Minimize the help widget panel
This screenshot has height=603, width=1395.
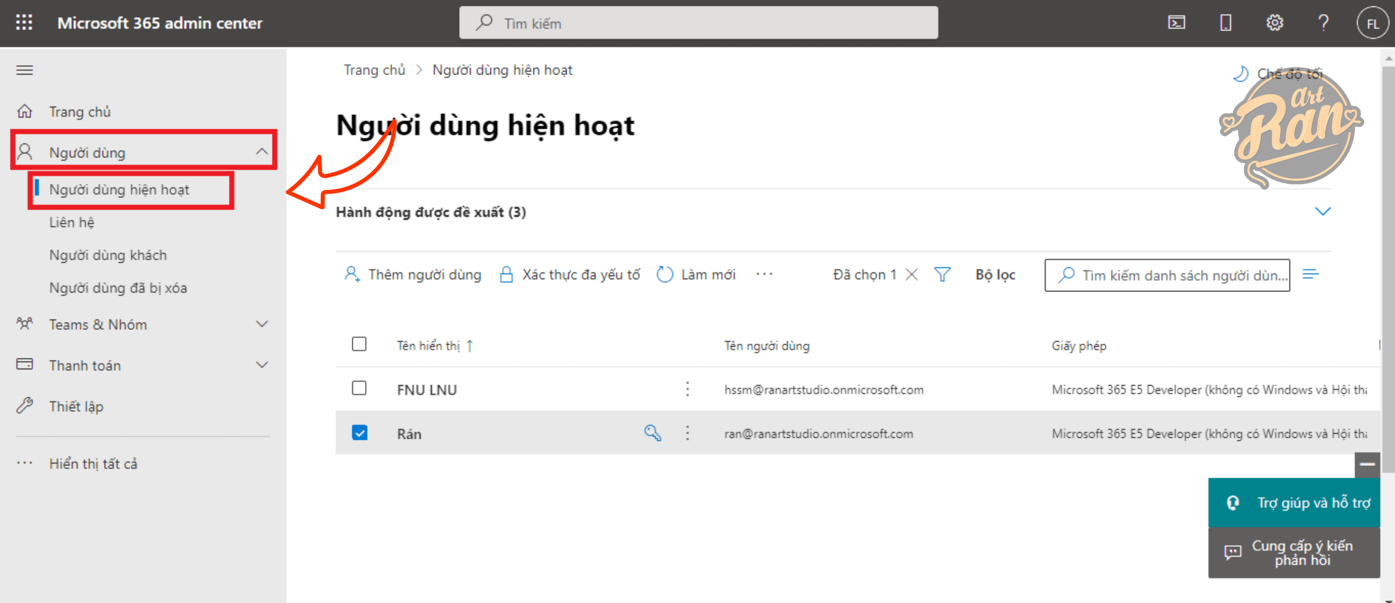coord(1367,464)
